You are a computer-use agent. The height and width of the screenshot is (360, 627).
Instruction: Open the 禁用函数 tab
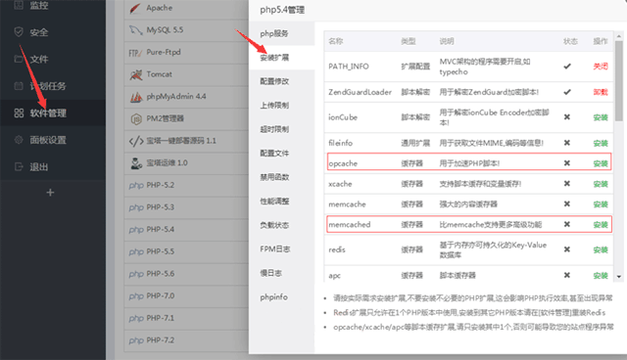(282, 177)
